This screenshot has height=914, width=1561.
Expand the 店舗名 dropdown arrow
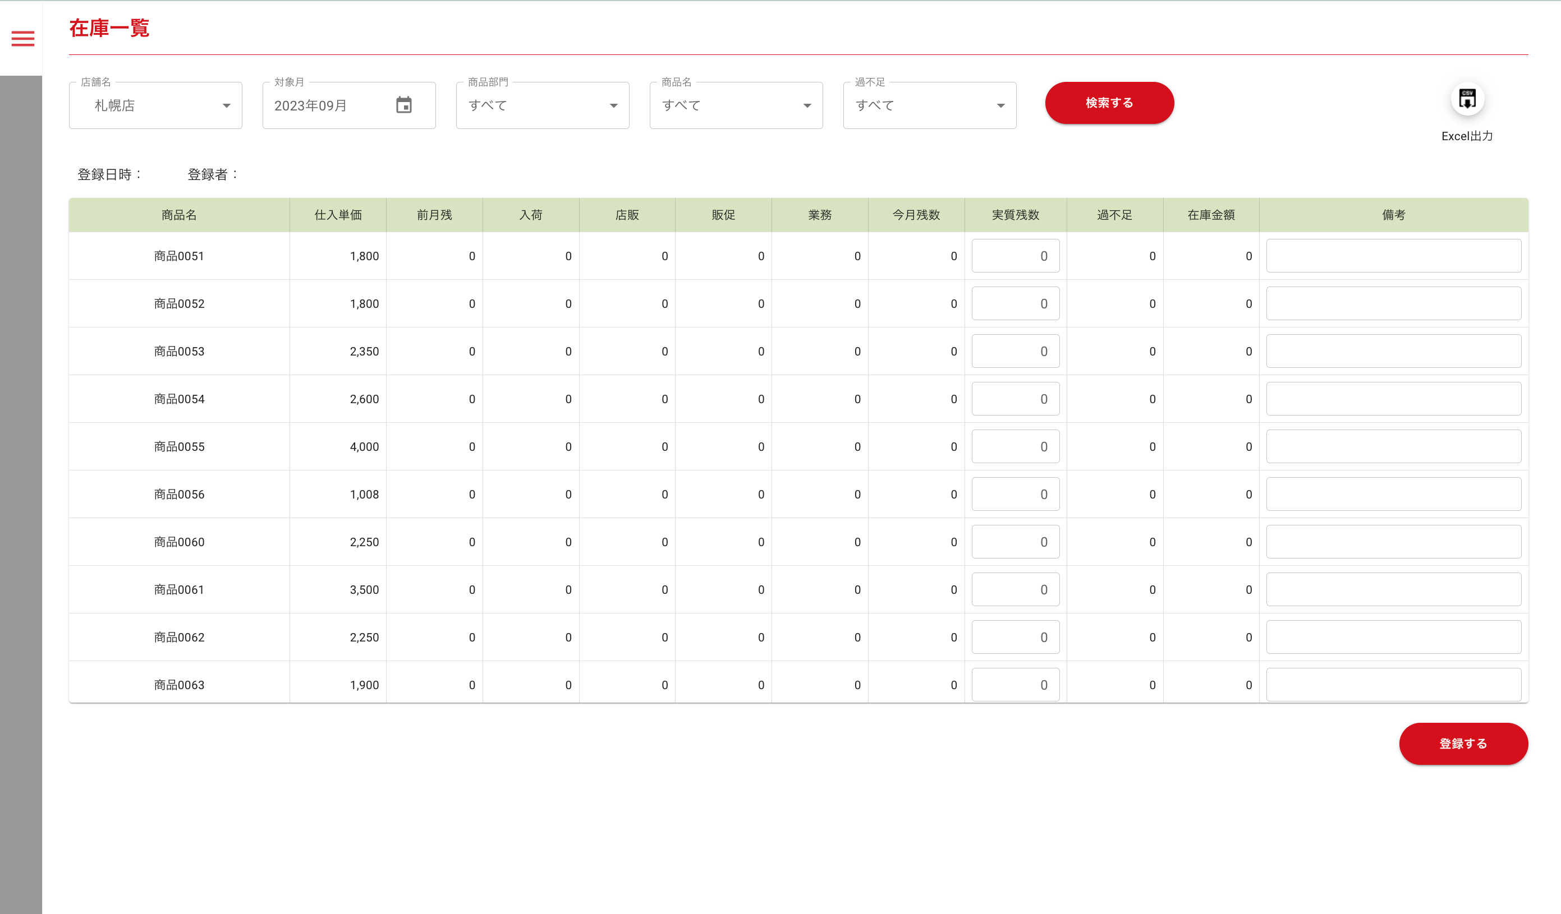tap(227, 106)
